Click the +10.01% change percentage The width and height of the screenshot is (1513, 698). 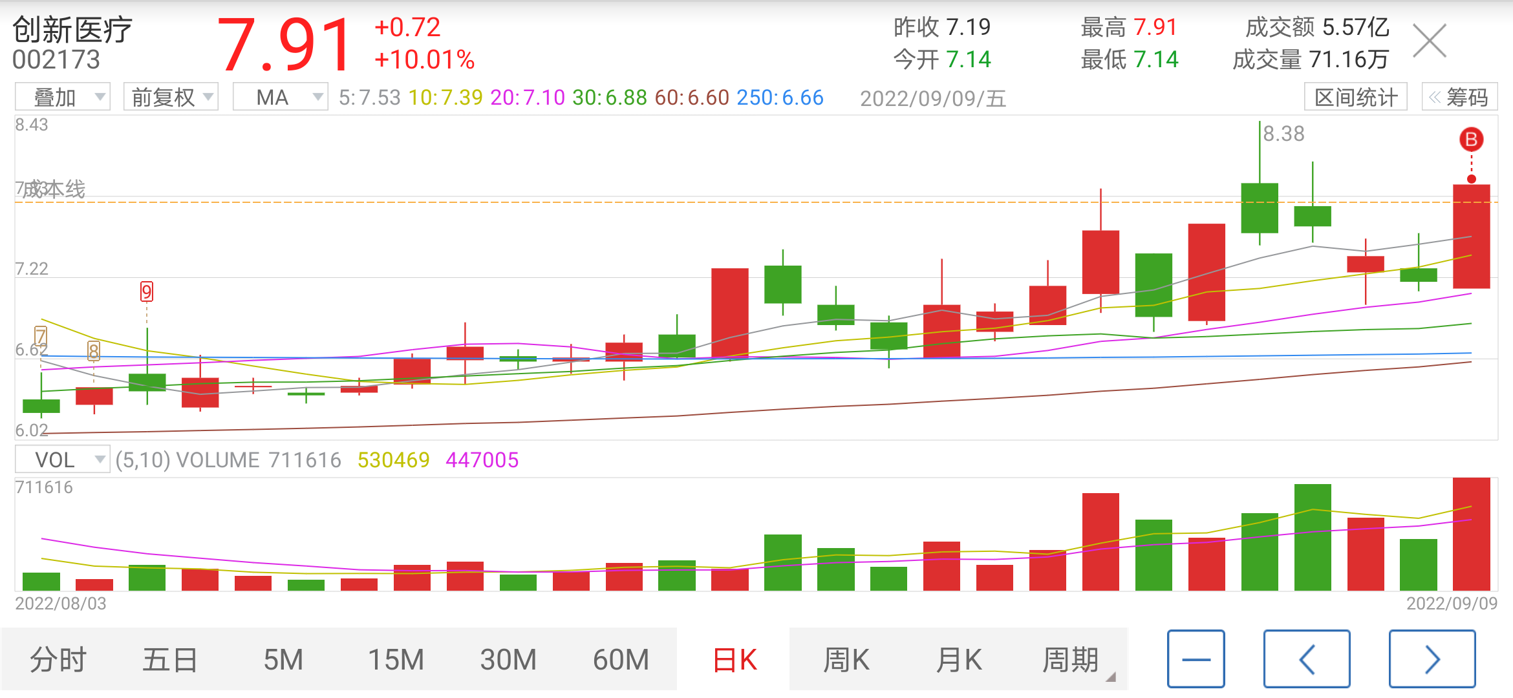click(424, 60)
